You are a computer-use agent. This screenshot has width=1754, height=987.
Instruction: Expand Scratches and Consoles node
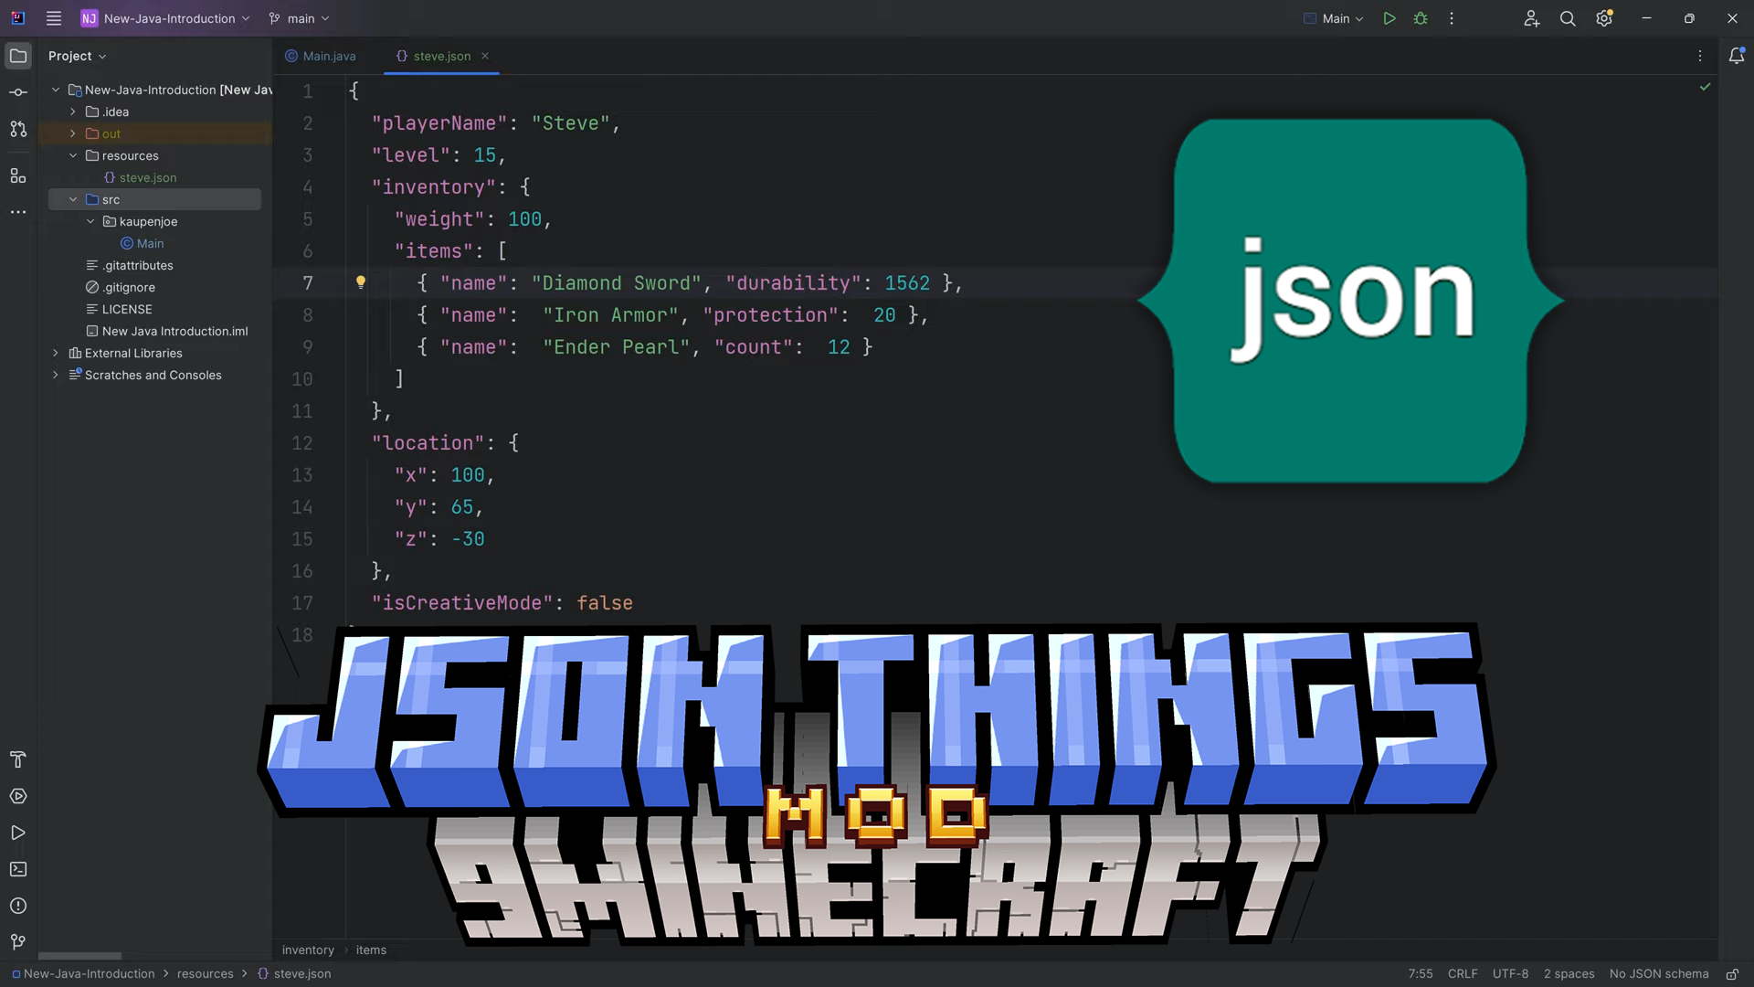pos(56,375)
